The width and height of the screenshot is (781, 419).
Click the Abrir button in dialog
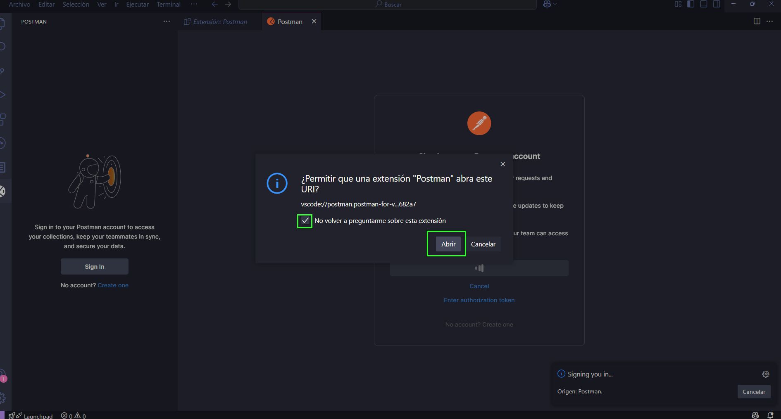point(448,244)
